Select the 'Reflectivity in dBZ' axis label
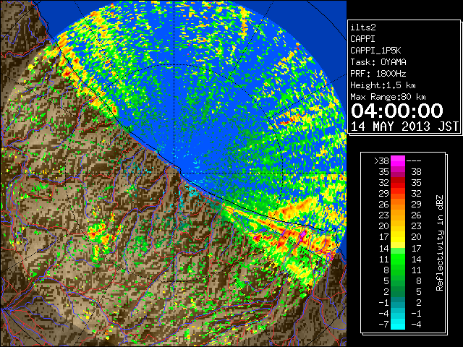 (x=440, y=243)
